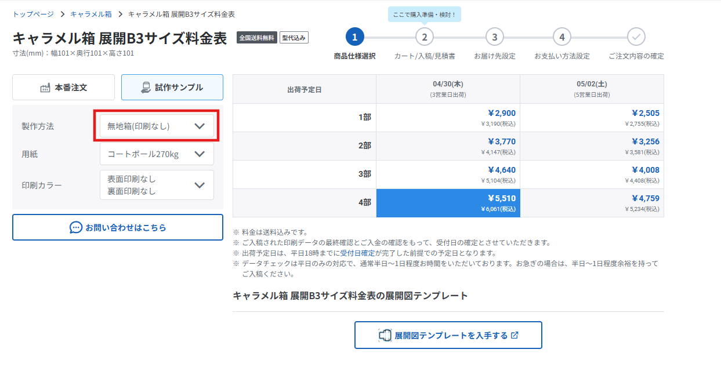
Task: Click the breadcrumb chevron after トップページ
Action: point(61,14)
